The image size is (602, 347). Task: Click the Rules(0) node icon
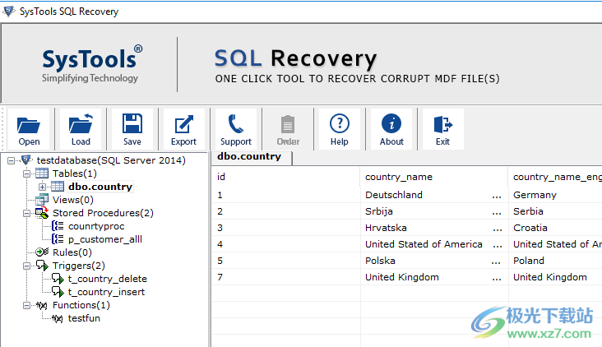(42, 252)
